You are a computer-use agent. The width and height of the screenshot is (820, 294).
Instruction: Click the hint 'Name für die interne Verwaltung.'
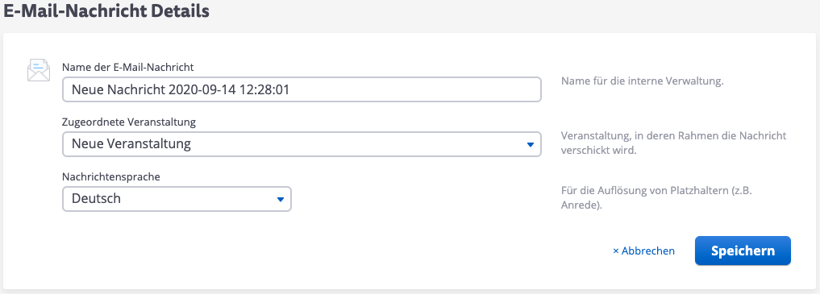pyautogui.click(x=642, y=82)
